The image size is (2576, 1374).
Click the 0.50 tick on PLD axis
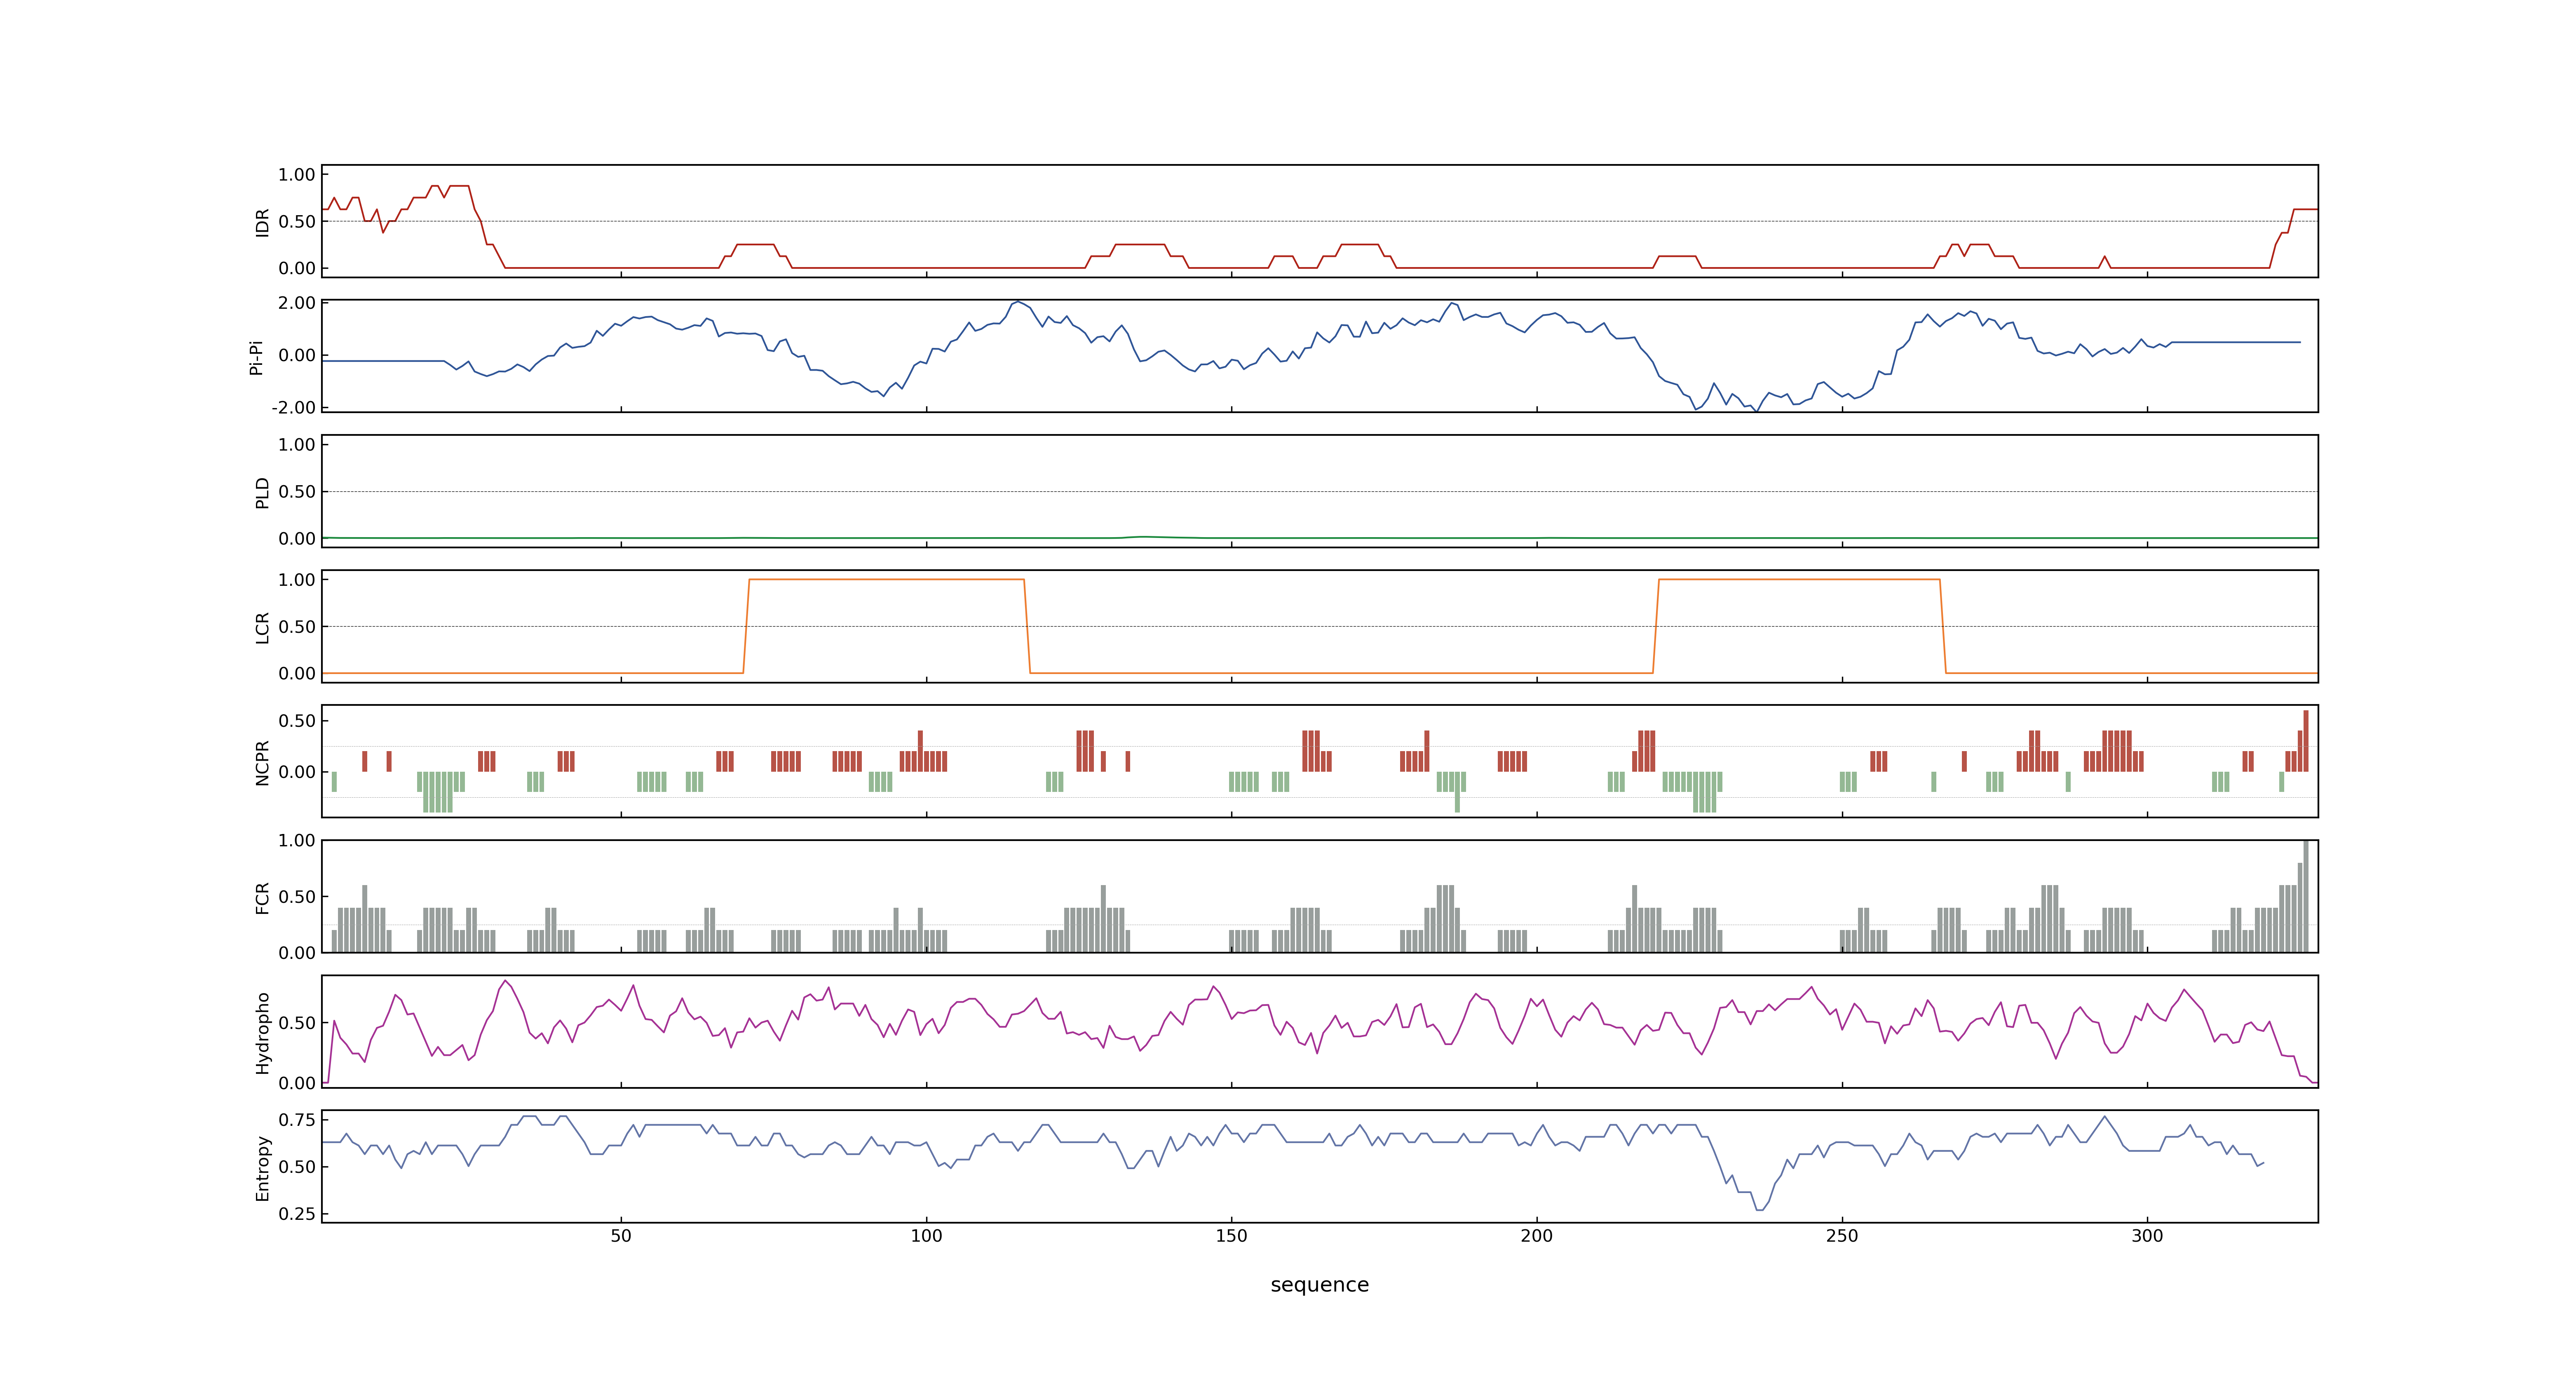297,492
